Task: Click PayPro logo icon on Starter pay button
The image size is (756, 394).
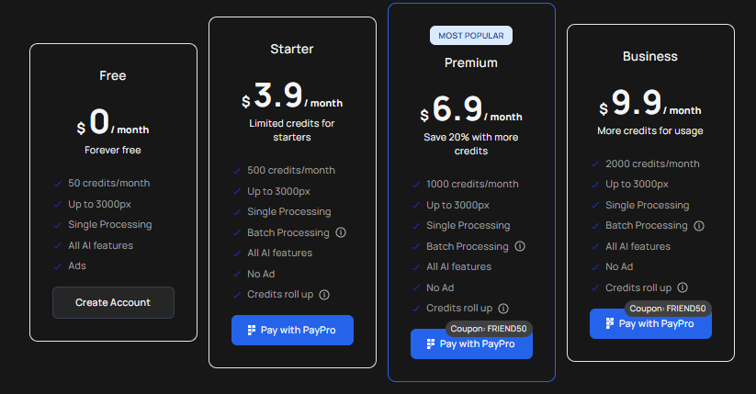Action: click(251, 331)
